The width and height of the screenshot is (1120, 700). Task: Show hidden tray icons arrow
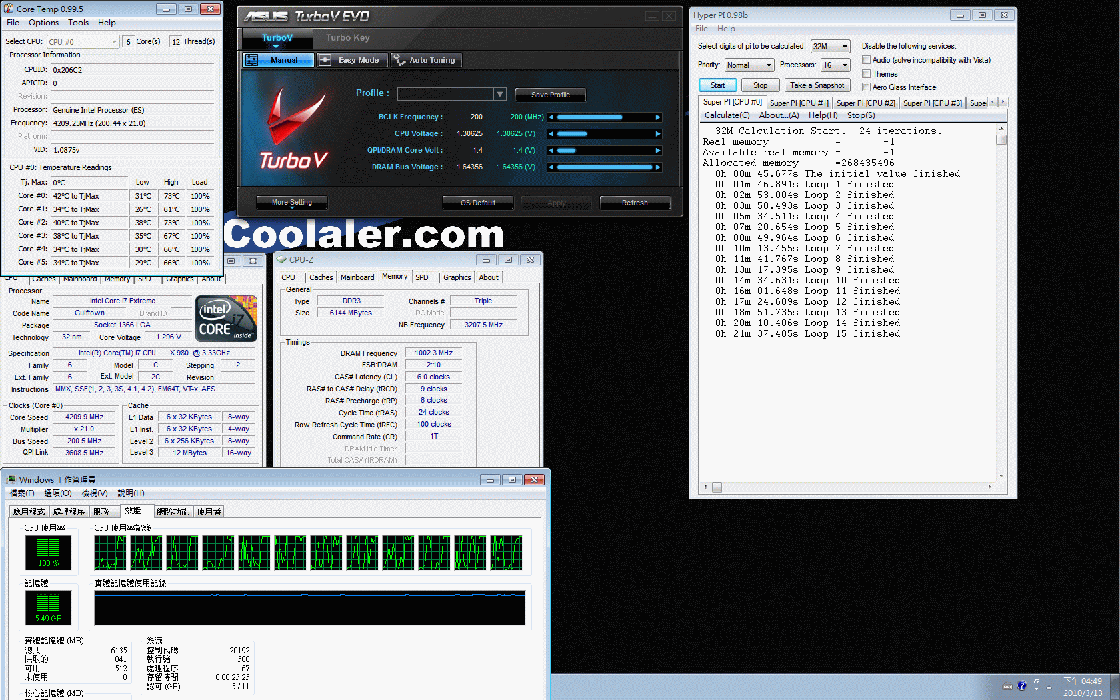pyautogui.click(x=1049, y=687)
